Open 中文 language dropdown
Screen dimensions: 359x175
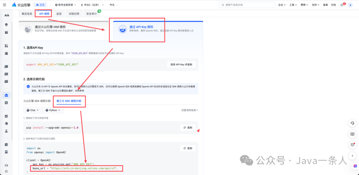point(114,5)
